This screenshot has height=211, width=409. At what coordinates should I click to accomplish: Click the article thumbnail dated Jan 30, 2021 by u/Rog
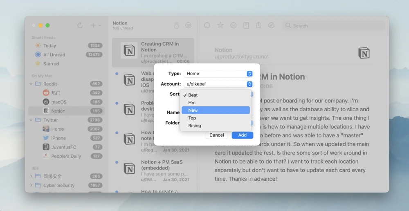click(x=129, y=139)
